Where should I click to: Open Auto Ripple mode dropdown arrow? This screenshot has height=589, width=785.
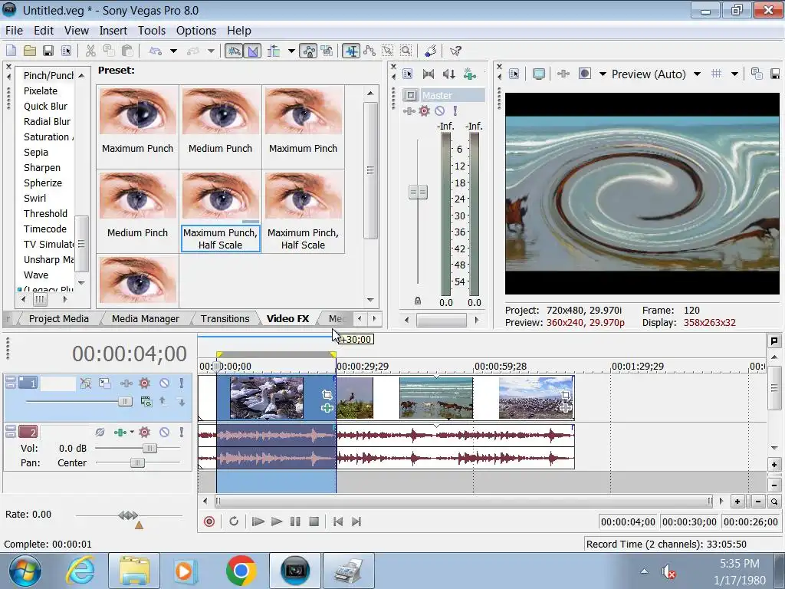tap(291, 51)
